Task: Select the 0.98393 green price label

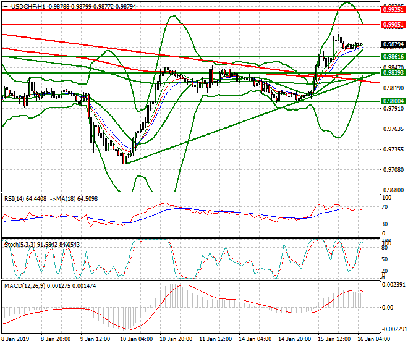Action: coord(393,72)
